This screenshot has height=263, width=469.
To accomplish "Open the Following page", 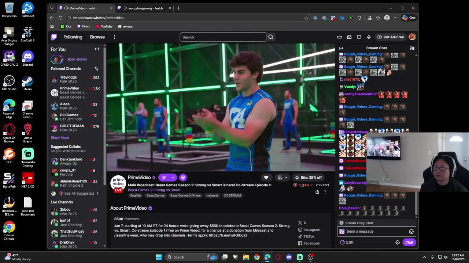I will [73, 37].
